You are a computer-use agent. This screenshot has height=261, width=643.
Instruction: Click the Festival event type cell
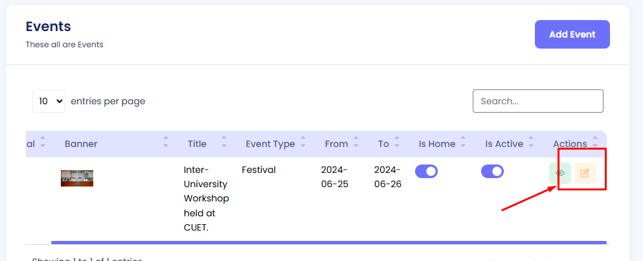coord(258,170)
